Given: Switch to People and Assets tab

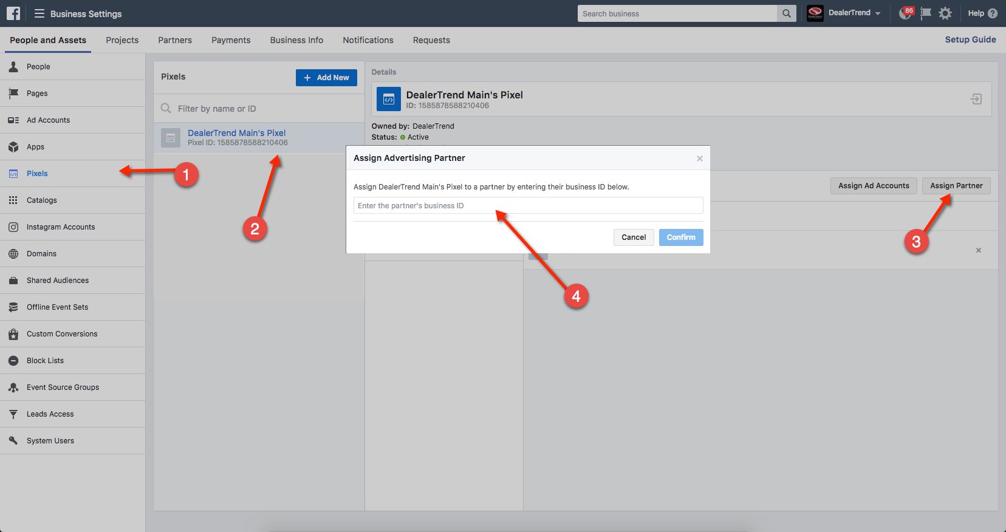Looking at the screenshot, I should tap(48, 40).
